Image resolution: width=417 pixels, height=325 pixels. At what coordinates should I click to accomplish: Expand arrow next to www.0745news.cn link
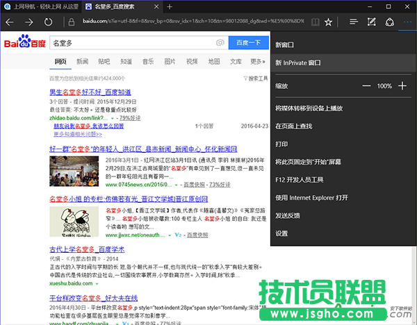tap(176, 185)
